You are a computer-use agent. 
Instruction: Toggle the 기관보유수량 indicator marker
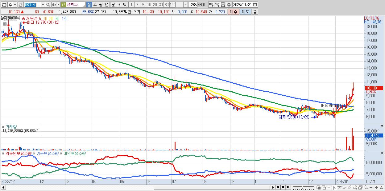click(34, 153)
